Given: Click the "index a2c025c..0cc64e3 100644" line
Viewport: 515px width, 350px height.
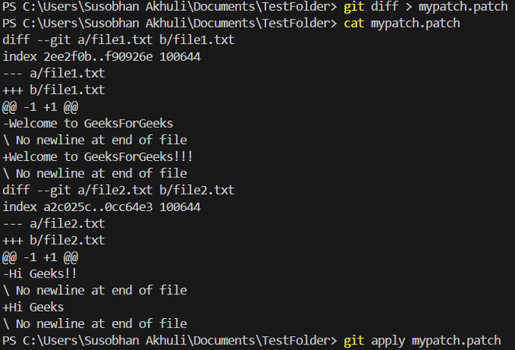Looking at the screenshot, I should tap(101, 207).
